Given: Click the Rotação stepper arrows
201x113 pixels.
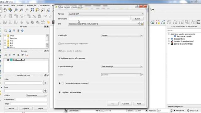Looking at the screenshot, I should (171, 110).
